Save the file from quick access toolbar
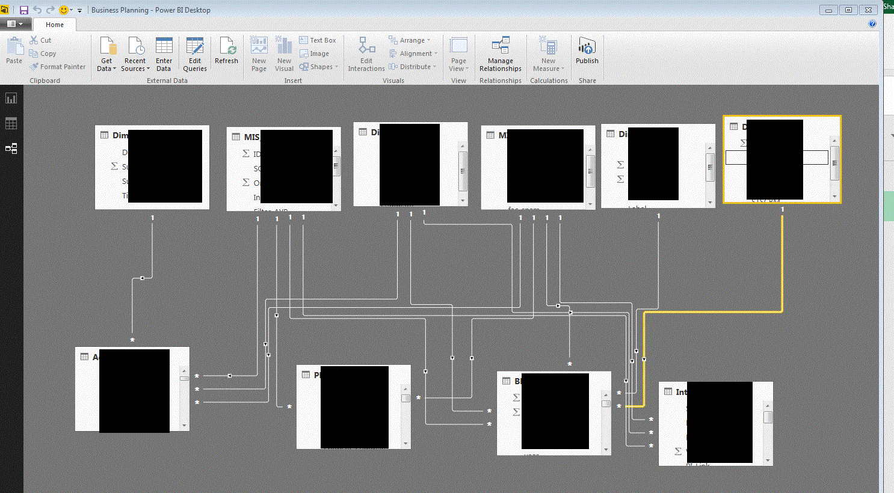Viewport: 894px width, 493px height. (x=24, y=10)
